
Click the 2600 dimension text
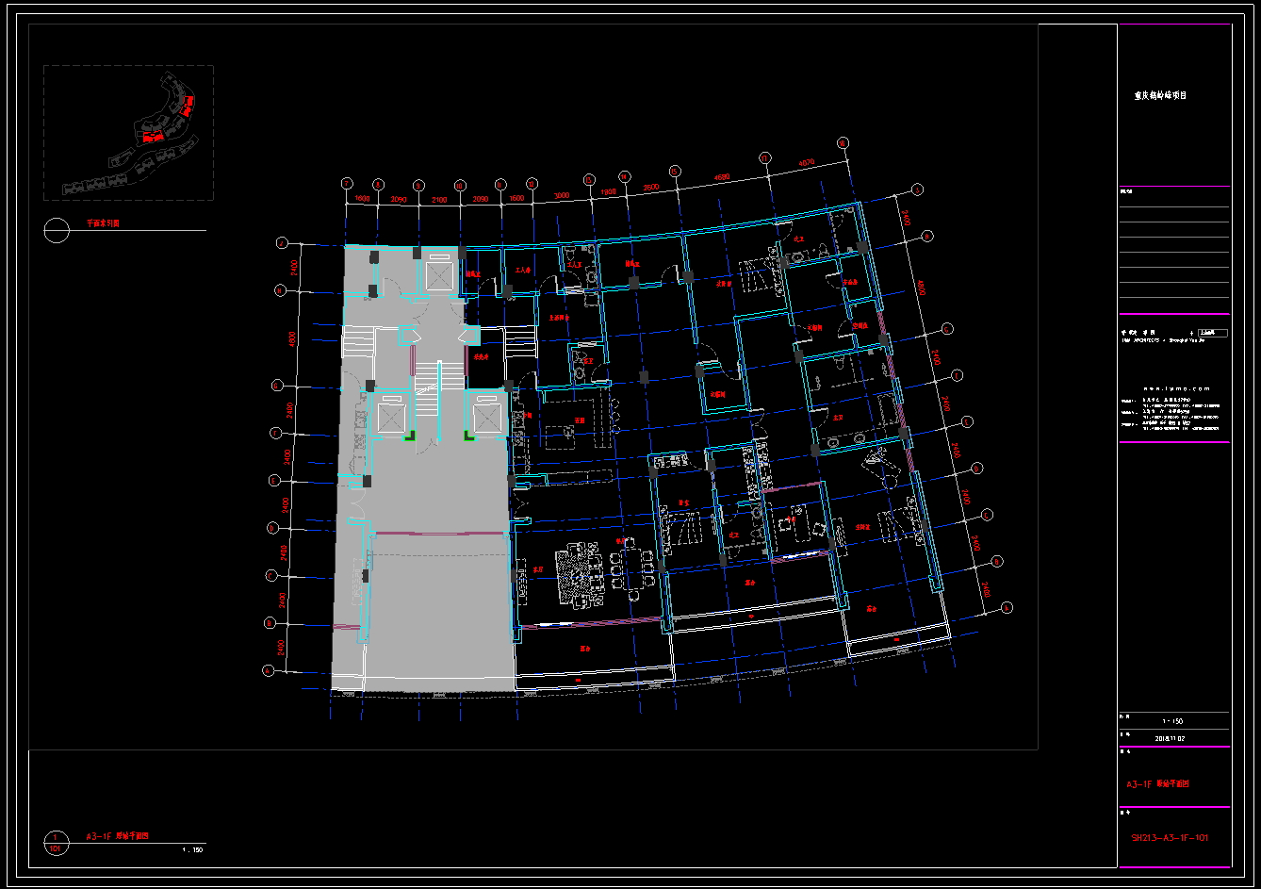651,187
